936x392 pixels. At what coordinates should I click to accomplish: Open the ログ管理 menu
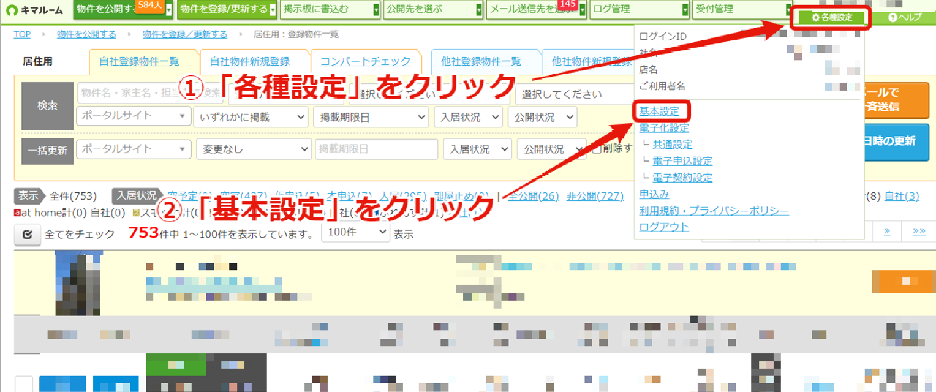tap(641, 10)
